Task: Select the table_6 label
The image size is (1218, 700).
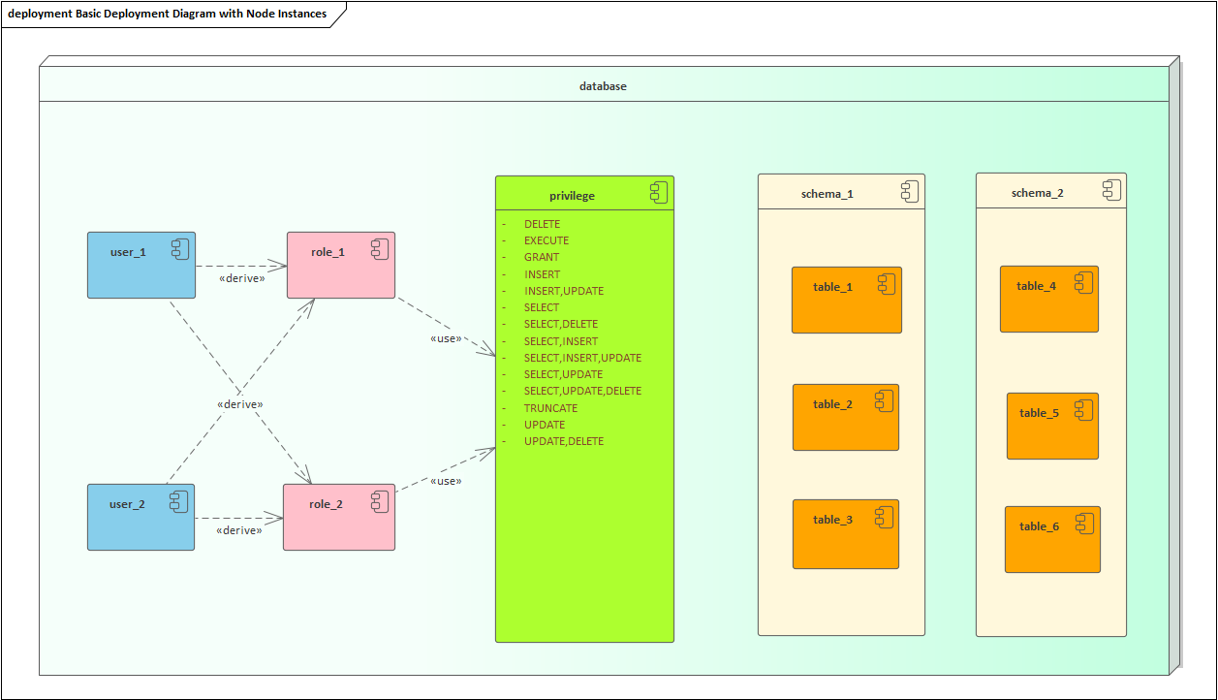Action: click(1040, 526)
